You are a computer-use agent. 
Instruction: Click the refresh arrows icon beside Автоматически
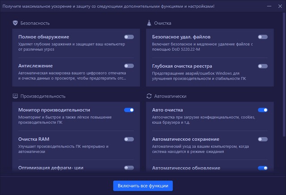point(149,96)
